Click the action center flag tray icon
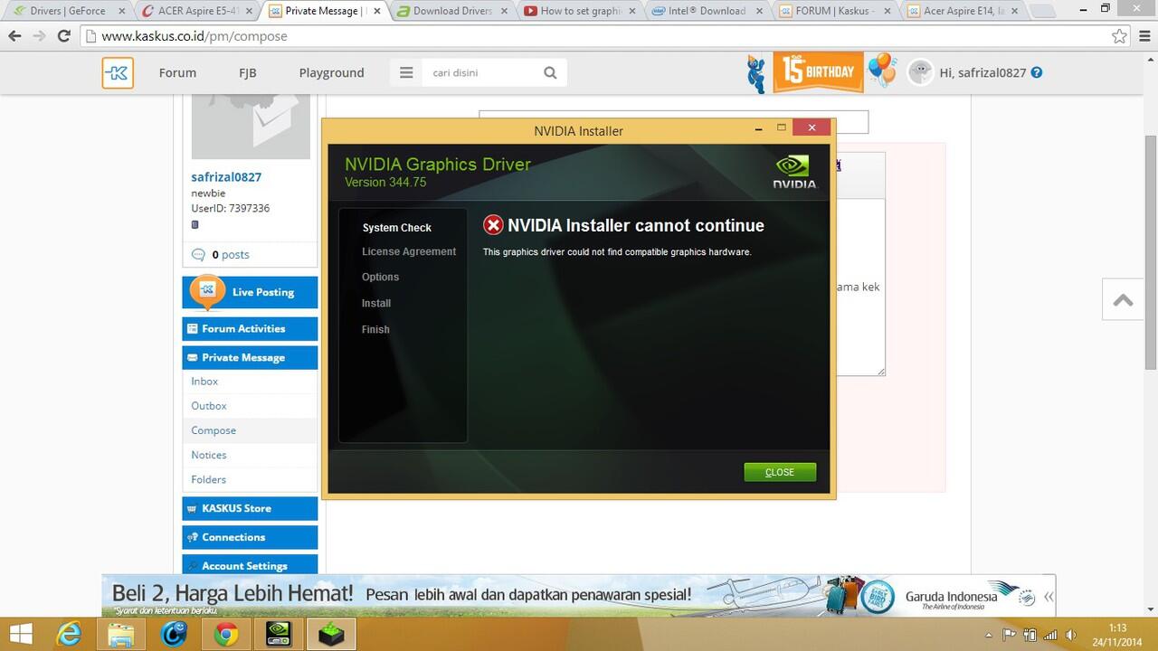1158x651 pixels. point(1008,635)
